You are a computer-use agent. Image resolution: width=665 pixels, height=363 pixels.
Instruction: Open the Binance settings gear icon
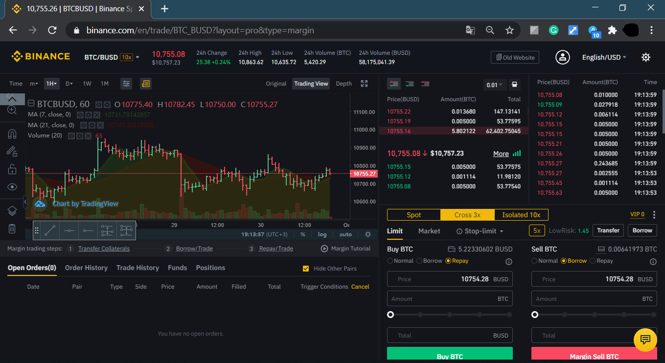(x=646, y=57)
